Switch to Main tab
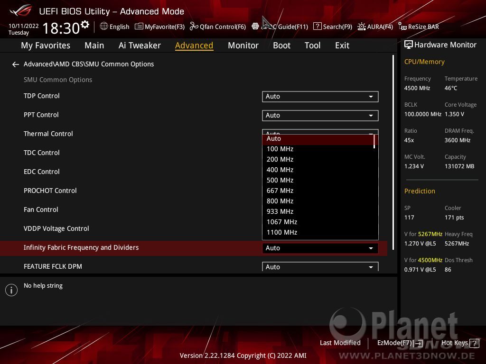Viewport: 486px width, 364px height. pos(94,45)
